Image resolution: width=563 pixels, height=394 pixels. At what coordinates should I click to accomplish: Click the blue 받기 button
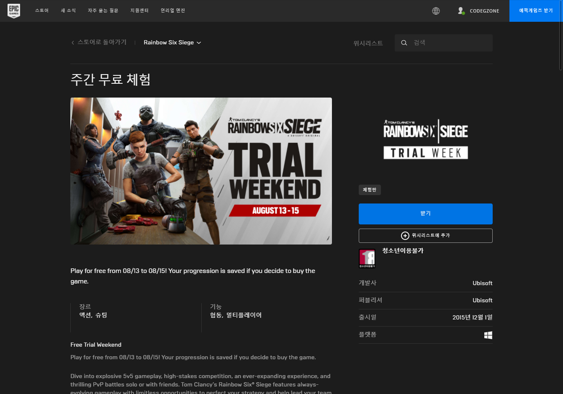tap(426, 214)
